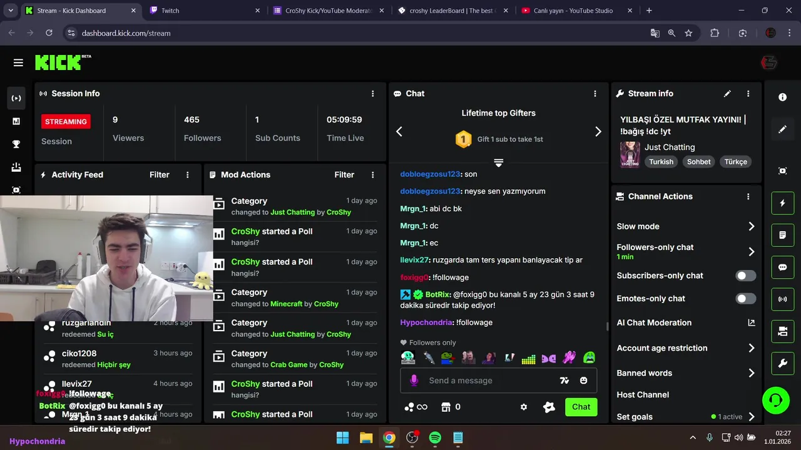This screenshot has height=450, width=801.
Task: Open the trophy achievements icon in left sidebar
Action: coord(16,144)
